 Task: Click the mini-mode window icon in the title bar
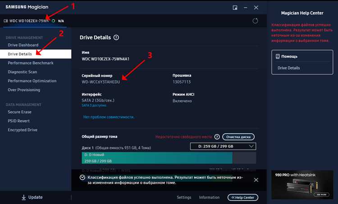(x=235, y=8)
